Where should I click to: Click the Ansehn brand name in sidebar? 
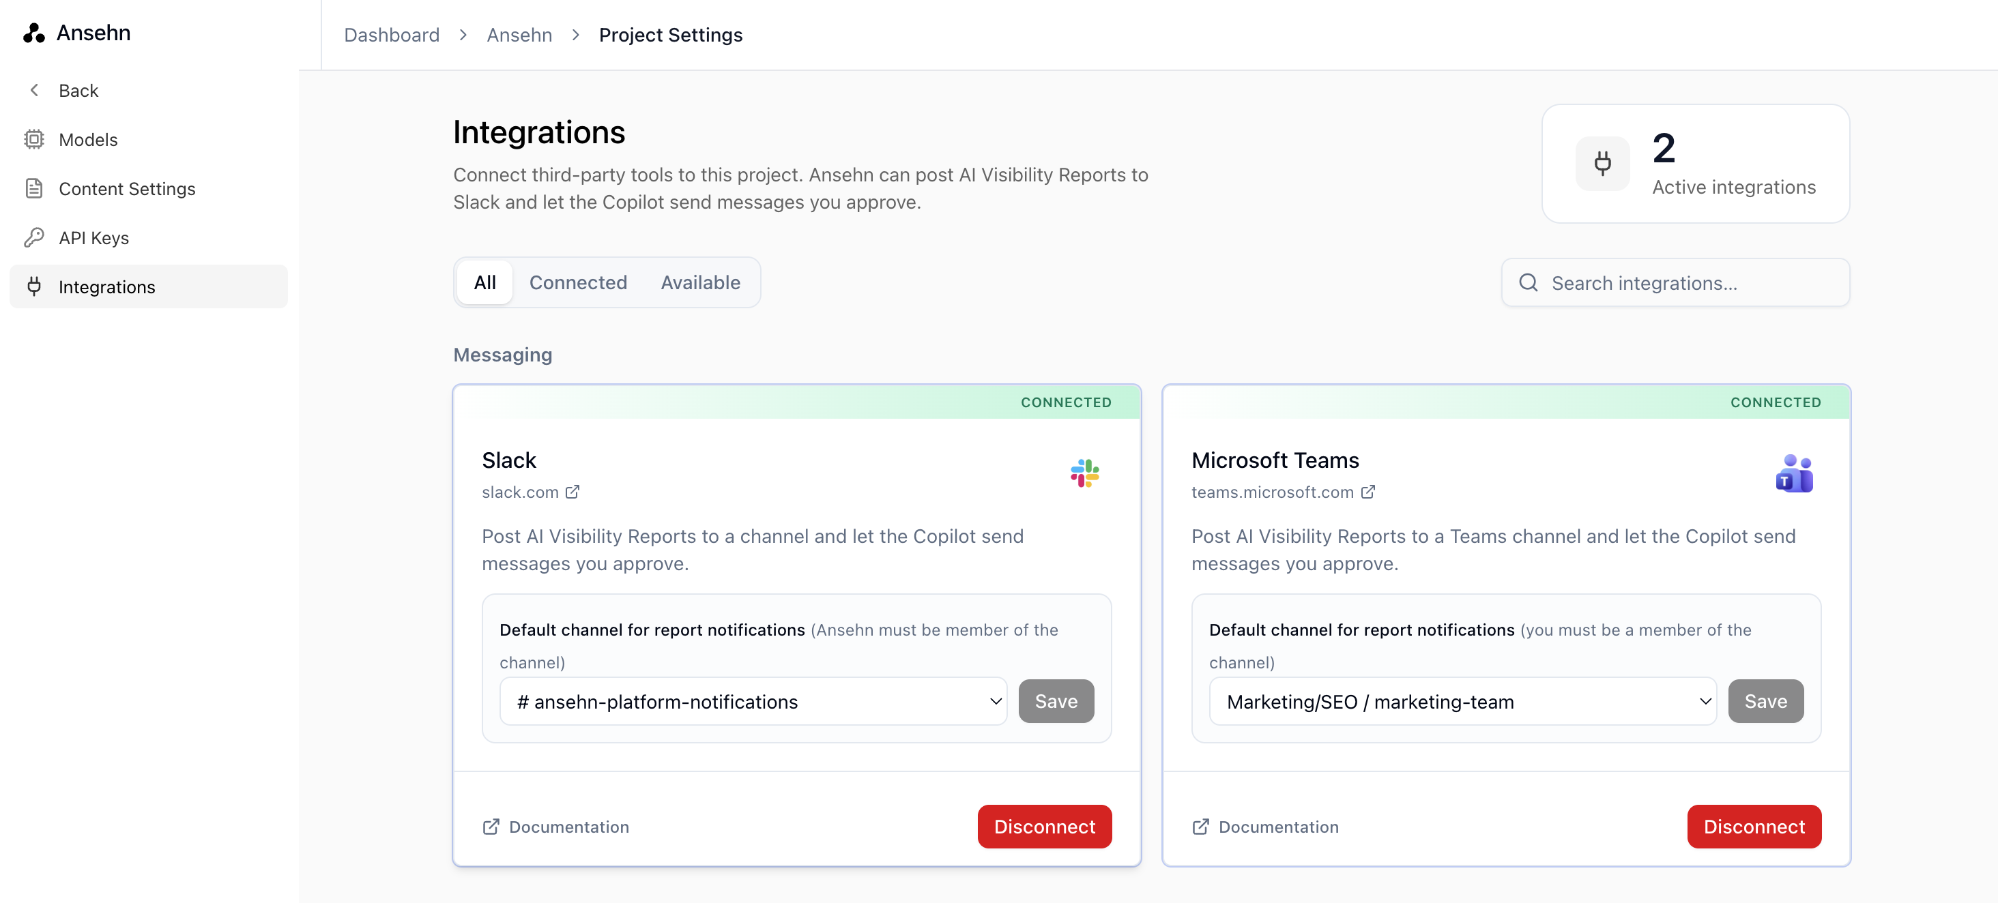point(93,33)
